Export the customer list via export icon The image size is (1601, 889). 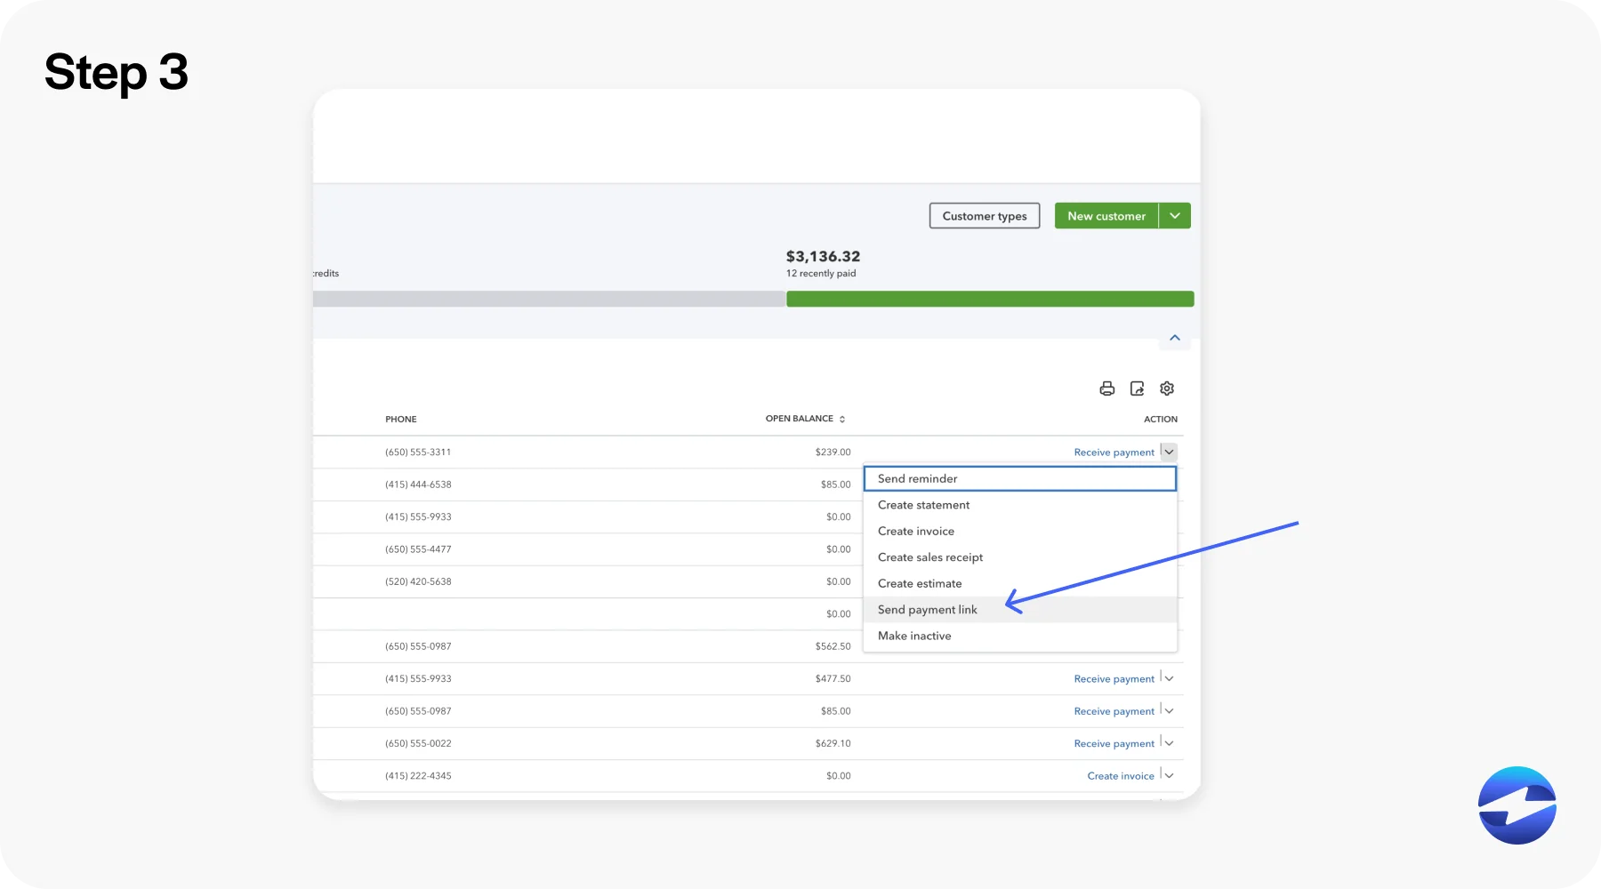pyautogui.click(x=1137, y=388)
